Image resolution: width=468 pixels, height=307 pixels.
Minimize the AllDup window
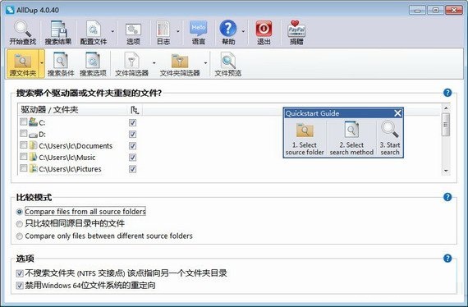[x=417, y=10]
